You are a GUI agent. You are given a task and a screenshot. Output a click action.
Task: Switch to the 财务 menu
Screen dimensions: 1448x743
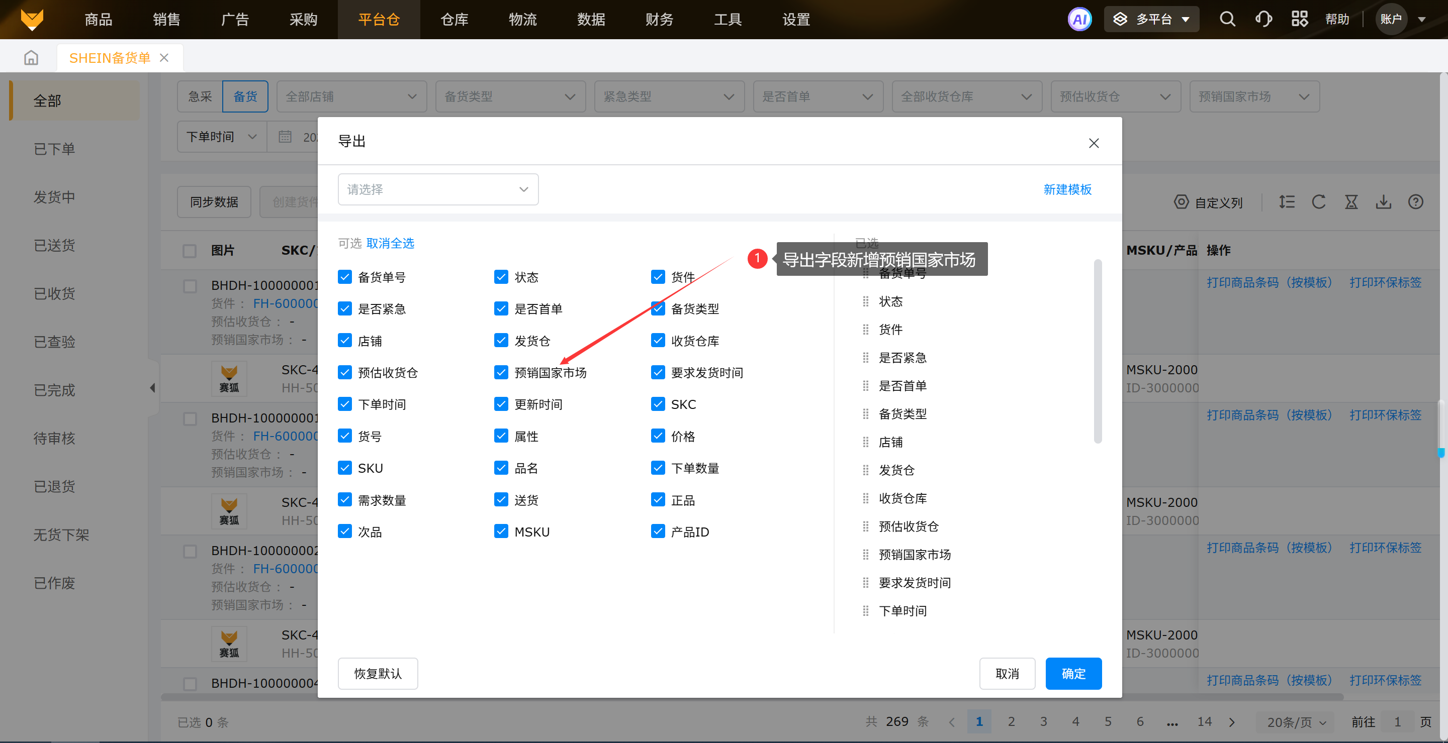[x=659, y=20]
